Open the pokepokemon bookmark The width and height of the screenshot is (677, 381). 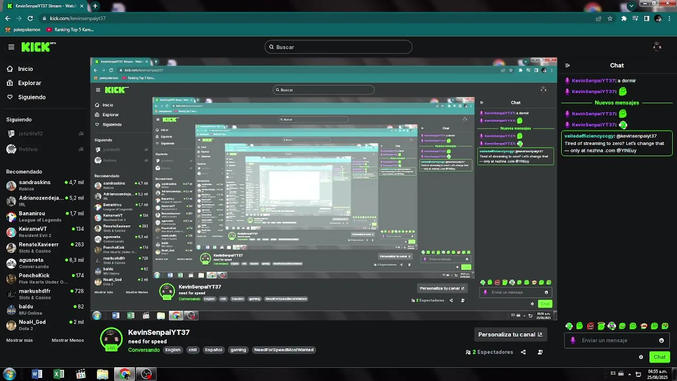(x=23, y=30)
